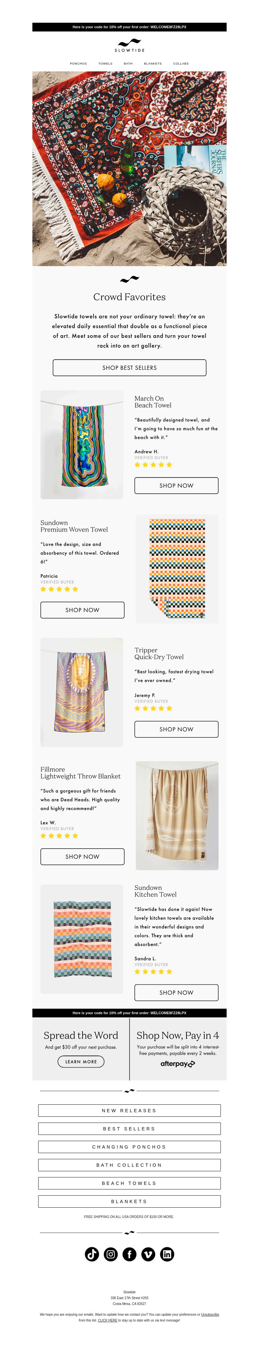Open the Ponchos navigation item
Screen dimensions: 259x1353
click(79, 64)
